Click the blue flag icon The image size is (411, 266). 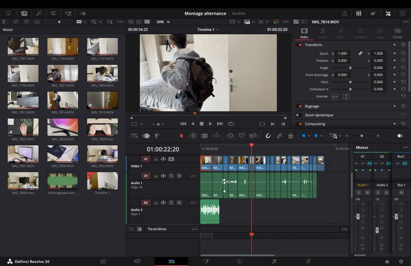pyautogui.click(x=304, y=136)
